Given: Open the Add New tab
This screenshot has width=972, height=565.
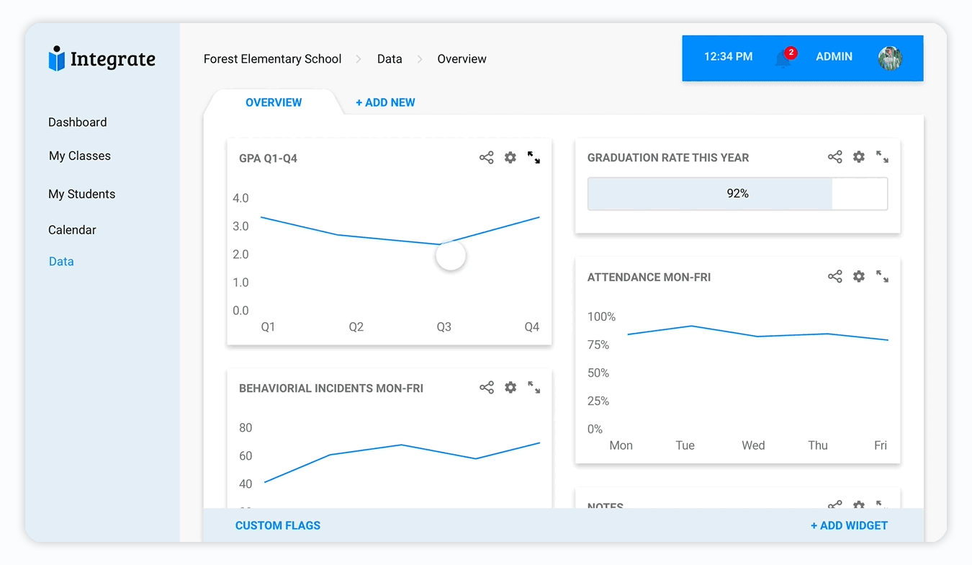Looking at the screenshot, I should coord(385,102).
